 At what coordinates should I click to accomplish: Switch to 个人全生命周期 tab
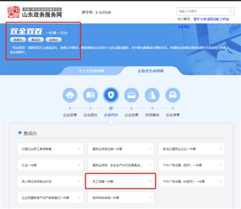91,71
